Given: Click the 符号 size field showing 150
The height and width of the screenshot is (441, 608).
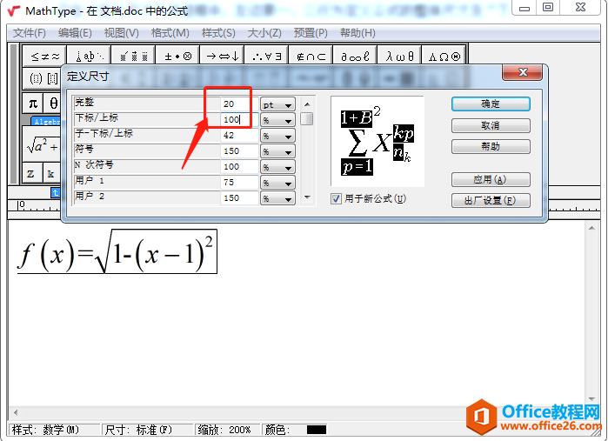Looking at the screenshot, I should [x=239, y=150].
